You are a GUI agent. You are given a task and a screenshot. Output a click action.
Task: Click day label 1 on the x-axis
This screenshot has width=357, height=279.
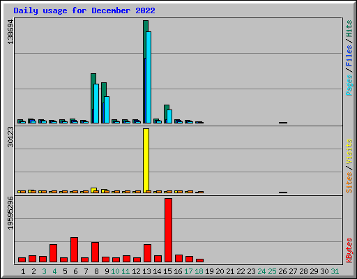click(23, 271)
